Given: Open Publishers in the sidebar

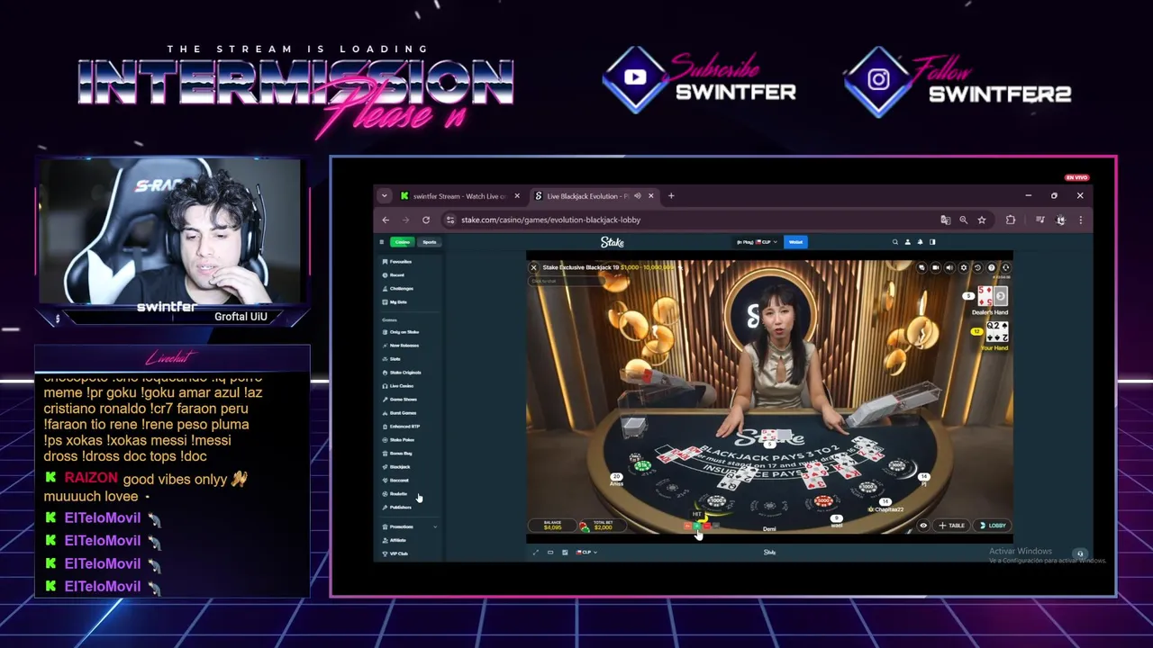Looking at the screenshot, I should point(397,508).
